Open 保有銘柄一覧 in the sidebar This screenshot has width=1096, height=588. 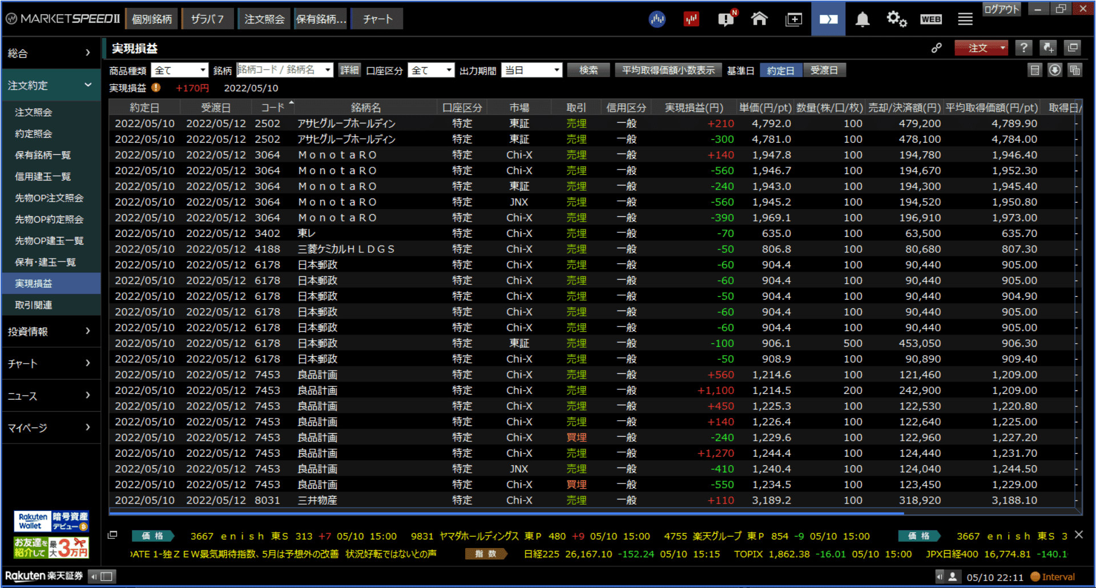(51, 155)
